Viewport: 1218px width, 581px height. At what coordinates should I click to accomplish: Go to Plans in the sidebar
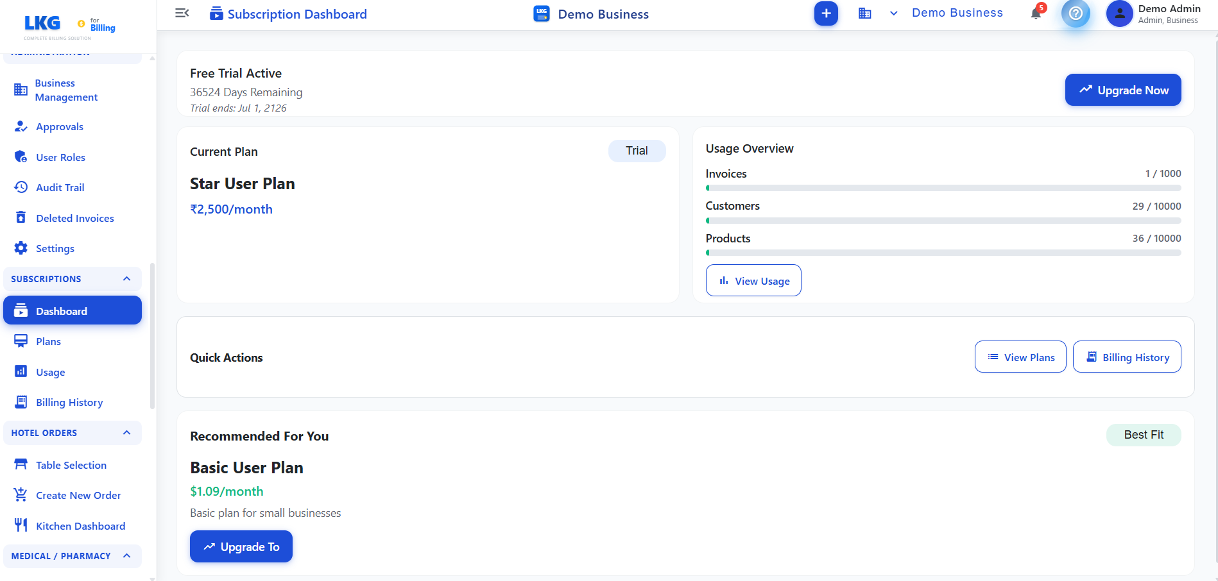73,341
